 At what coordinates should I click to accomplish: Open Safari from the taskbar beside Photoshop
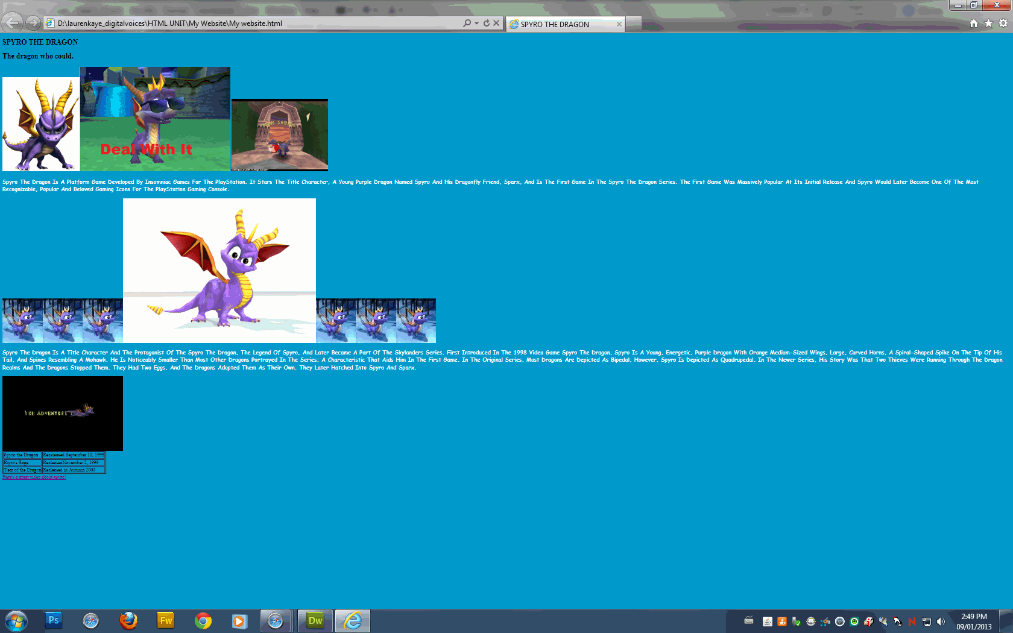pos(91,620)
